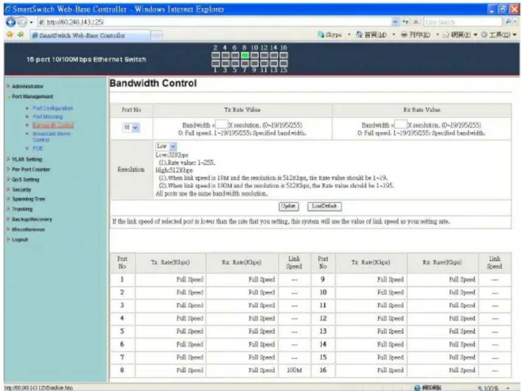The width and height of the screenshot is (522, 391).
Task: Open the Tools gear toolbar menu
Action: tap(498, 35)
